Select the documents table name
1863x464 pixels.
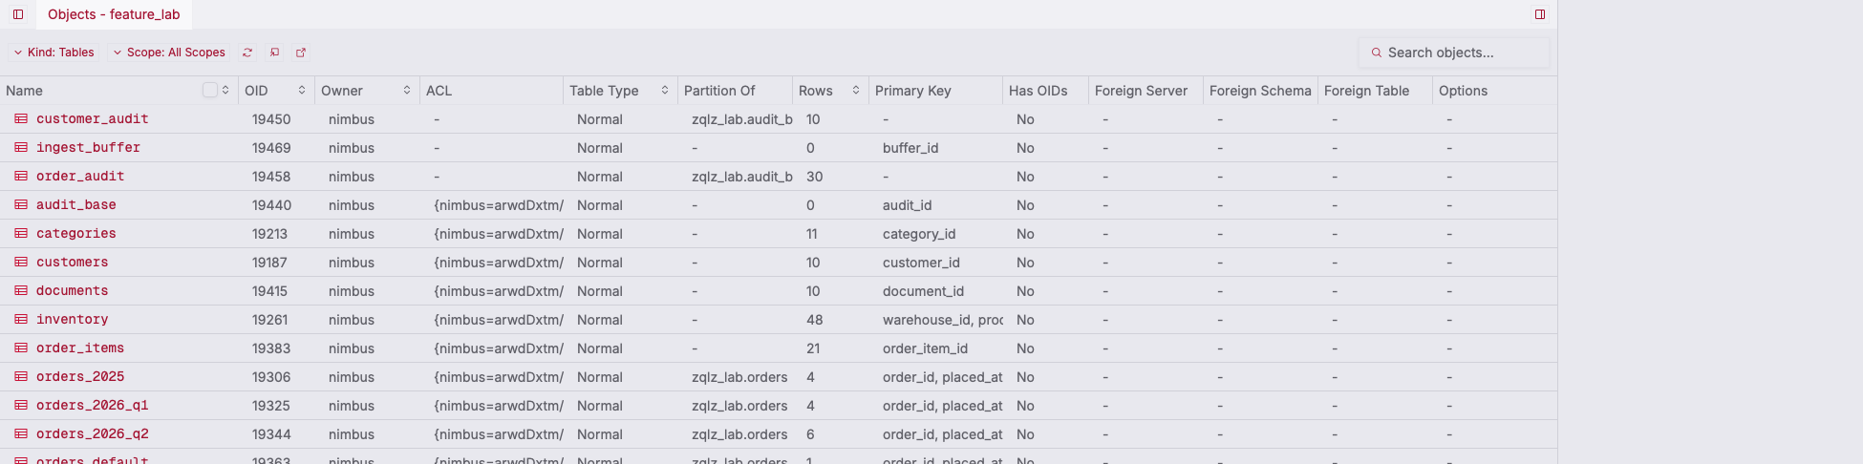[x=73, y=291]
